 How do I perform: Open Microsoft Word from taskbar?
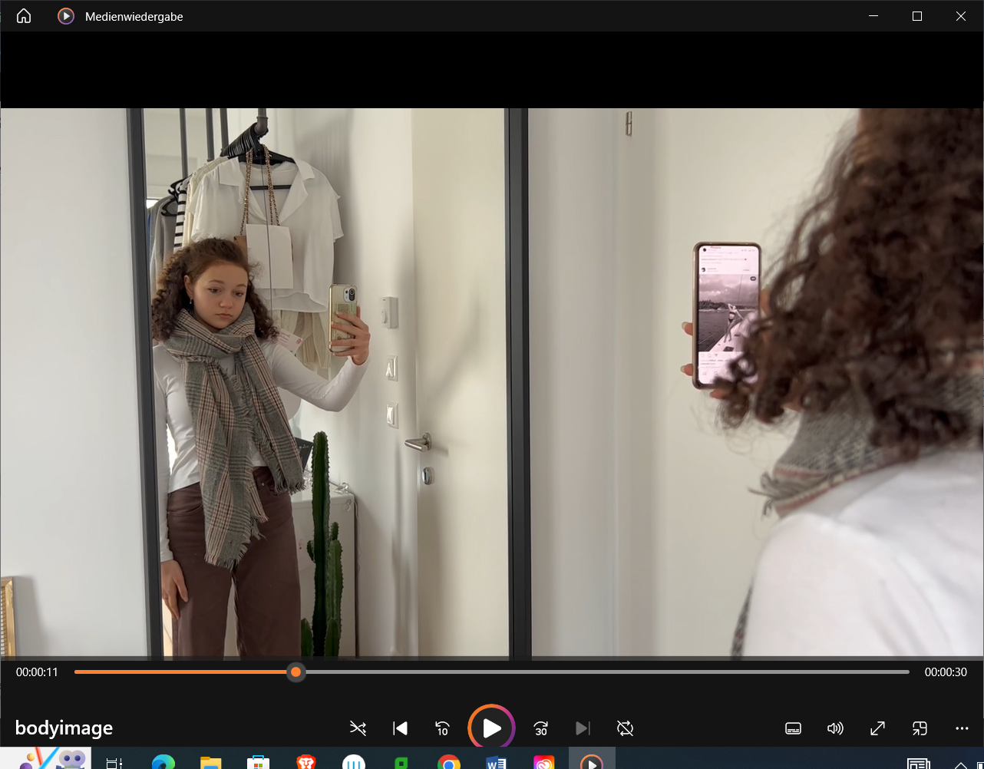pyautogui.click(x=496, y=761)
